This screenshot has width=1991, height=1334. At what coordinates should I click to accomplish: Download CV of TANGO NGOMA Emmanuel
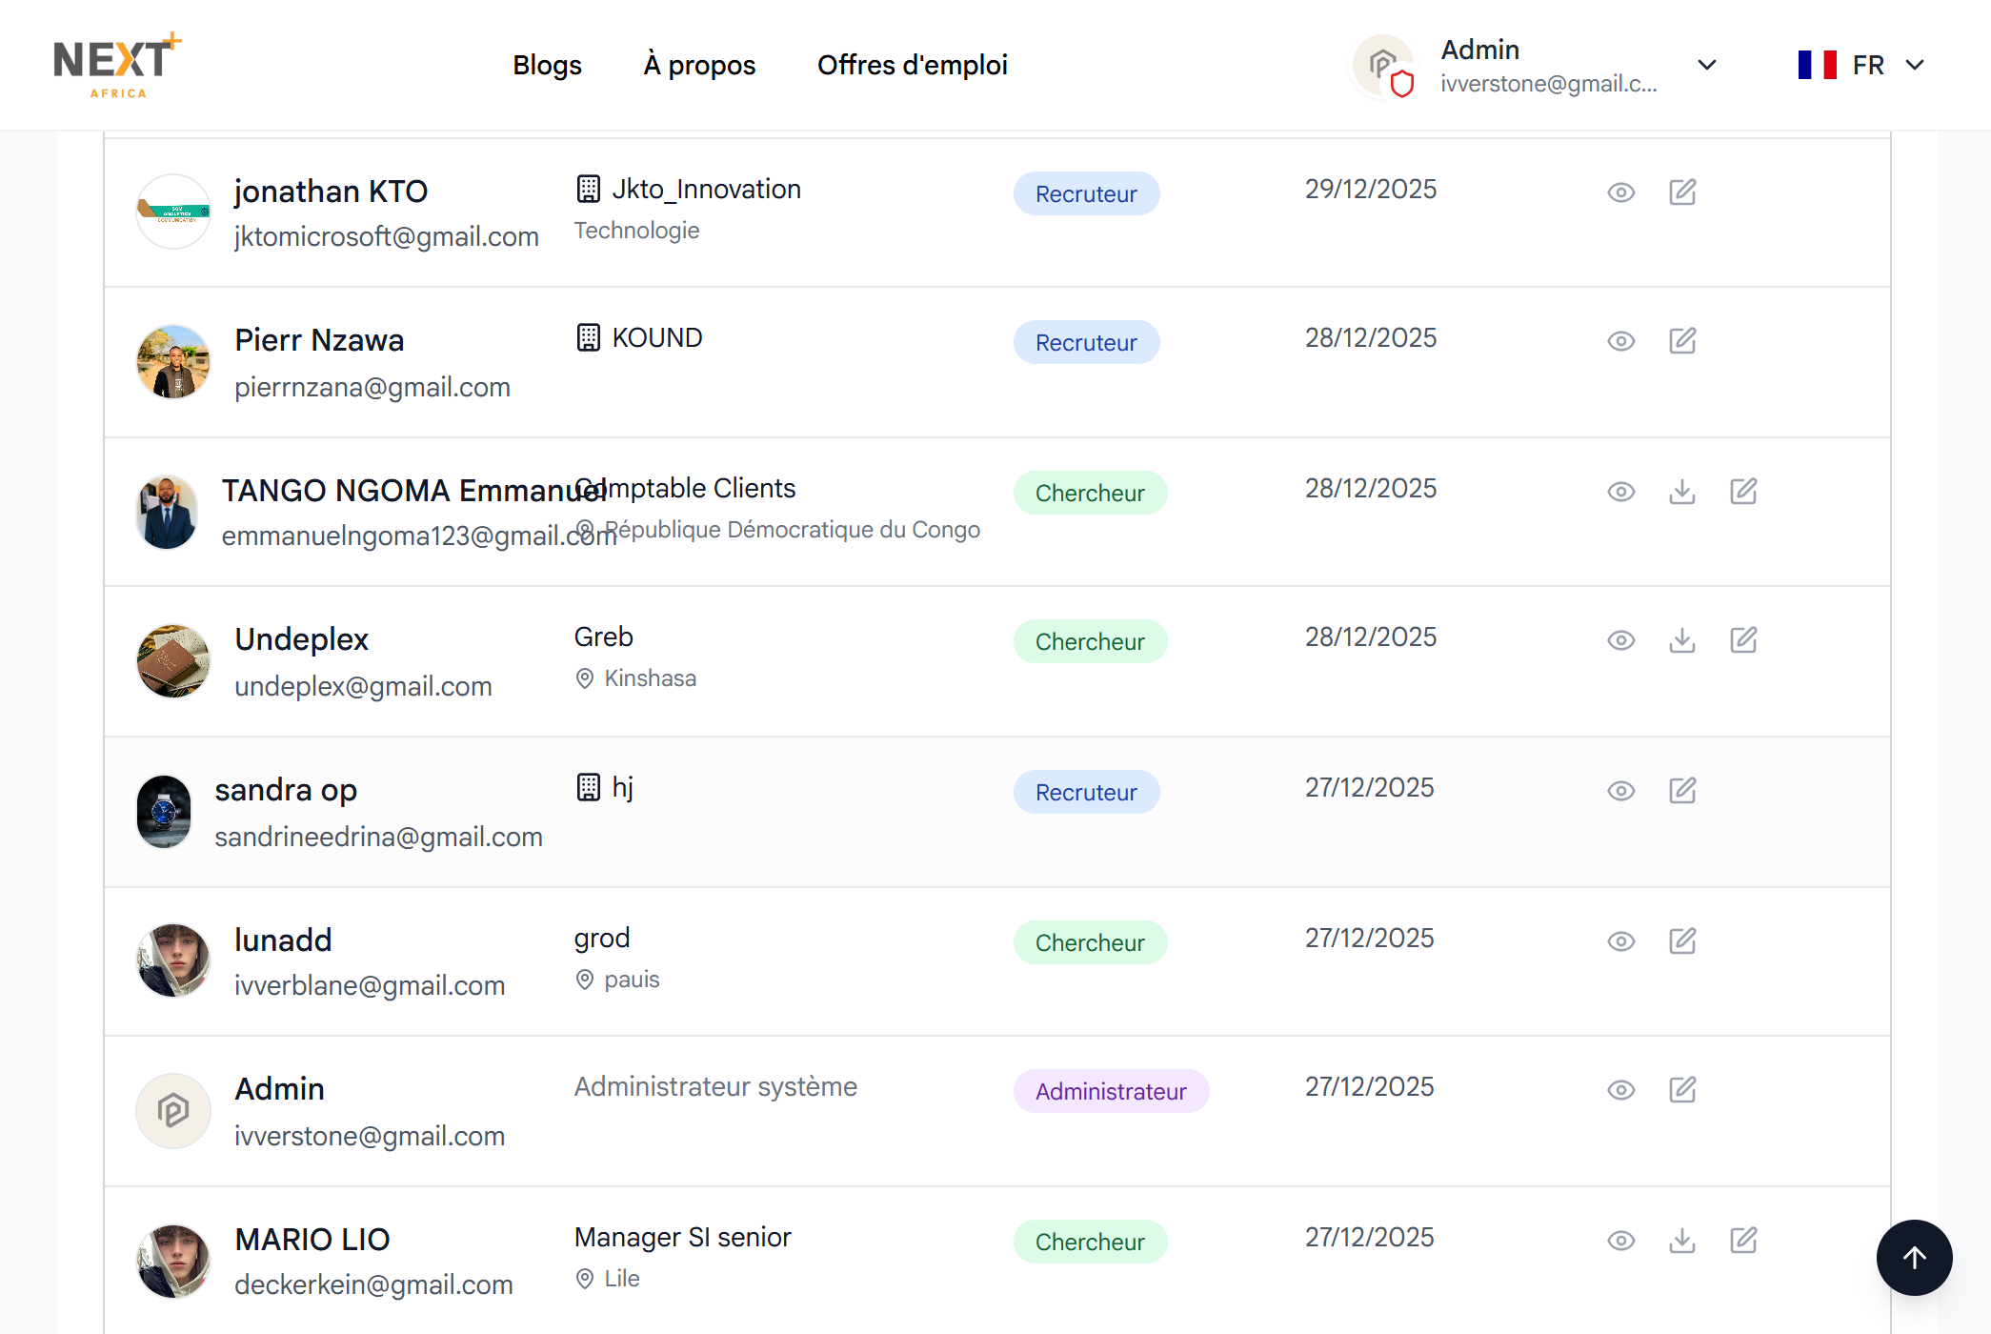1682,492
